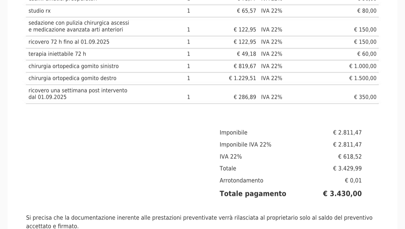Viewport: 405px width, 229px height.
Task: Select the € 3.429,99 Totale value
Action: (x=347, y=169)
